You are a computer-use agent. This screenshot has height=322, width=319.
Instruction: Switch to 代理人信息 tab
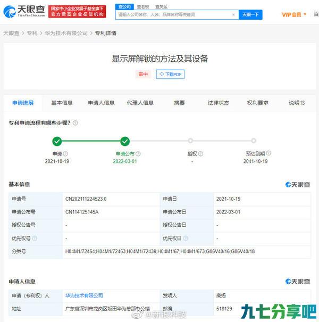pyautogui.click(x=140, y=103)
